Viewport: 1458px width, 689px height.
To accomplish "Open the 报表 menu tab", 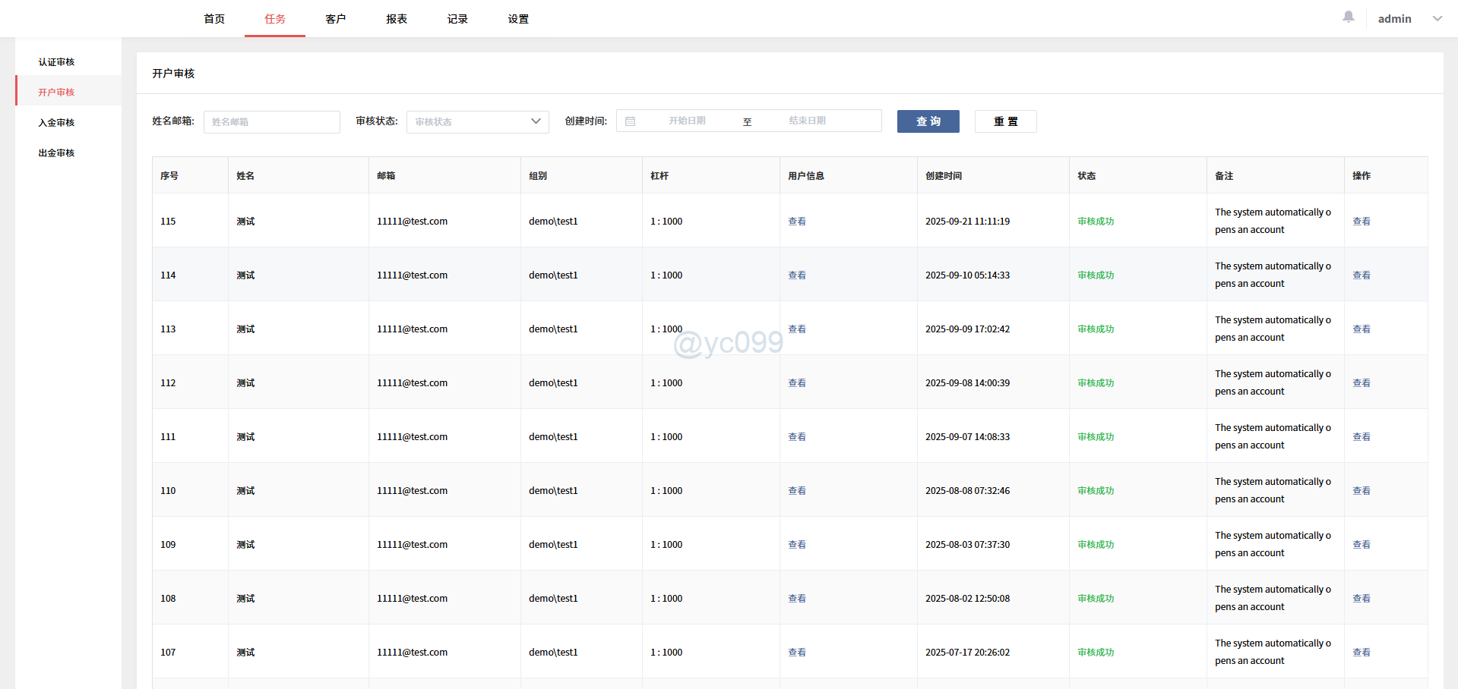I will 397,19.
